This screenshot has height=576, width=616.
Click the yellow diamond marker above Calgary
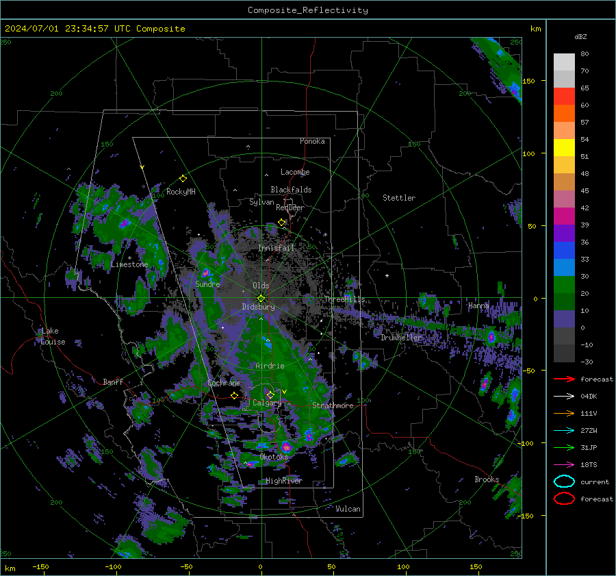270,395
